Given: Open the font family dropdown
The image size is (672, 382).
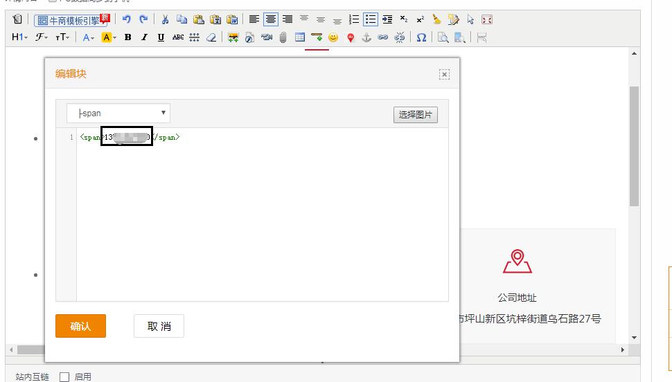Looking at the screenshot, I should click(41, 37).
